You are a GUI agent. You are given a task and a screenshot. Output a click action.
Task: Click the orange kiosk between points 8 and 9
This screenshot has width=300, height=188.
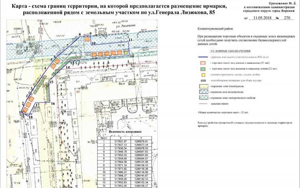coord(86,39)
